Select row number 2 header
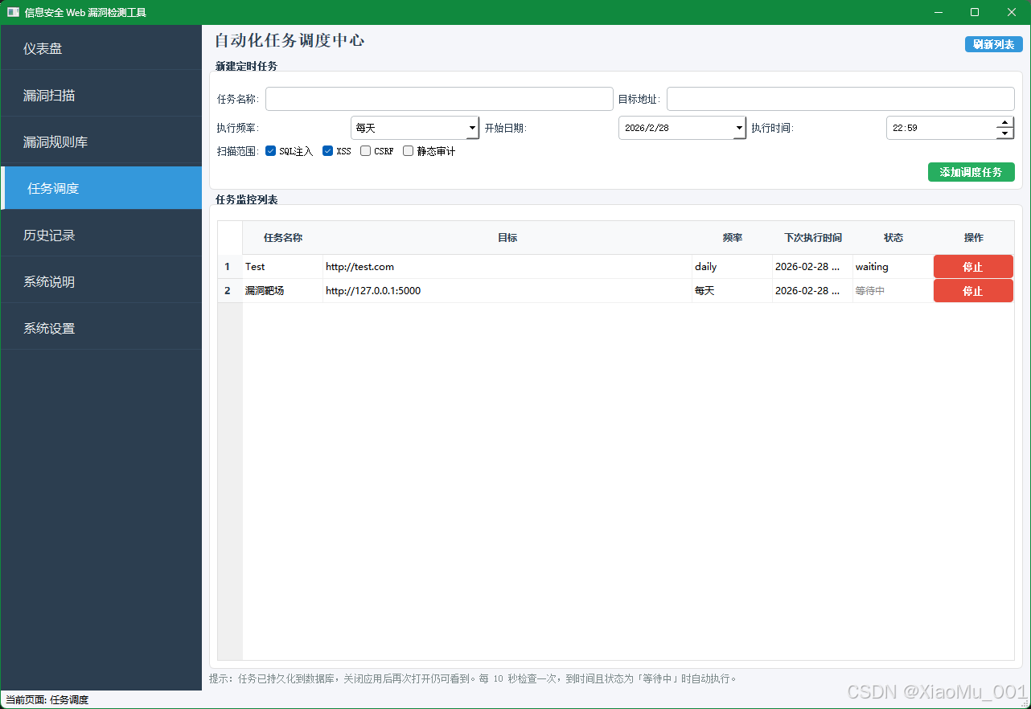The width and height of the screenshot is (1031, 709). point(230,291)
